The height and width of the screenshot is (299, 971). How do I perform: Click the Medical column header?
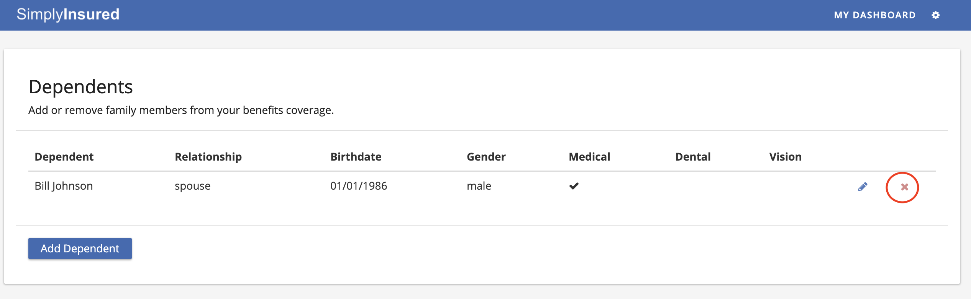point(589,157)
